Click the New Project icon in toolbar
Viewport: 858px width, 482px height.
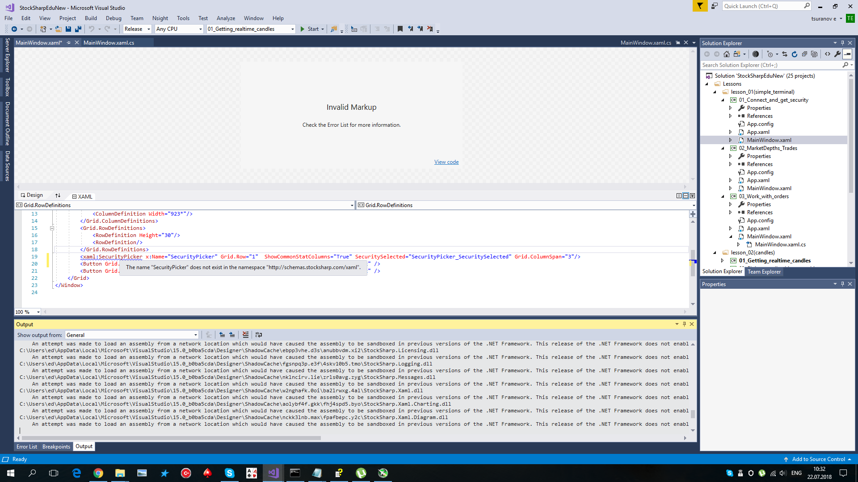click(x=43, y=29)
